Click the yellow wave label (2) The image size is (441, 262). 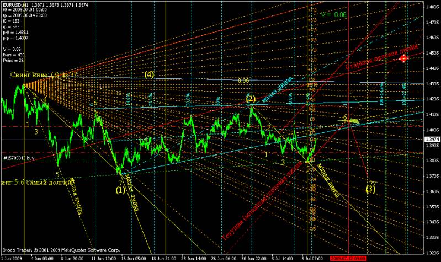point(251,99)
